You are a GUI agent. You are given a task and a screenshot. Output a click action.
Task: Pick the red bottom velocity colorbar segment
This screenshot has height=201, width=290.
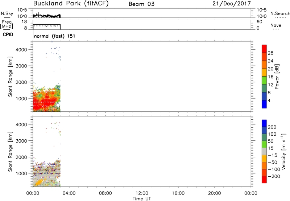tap(264, 180)
